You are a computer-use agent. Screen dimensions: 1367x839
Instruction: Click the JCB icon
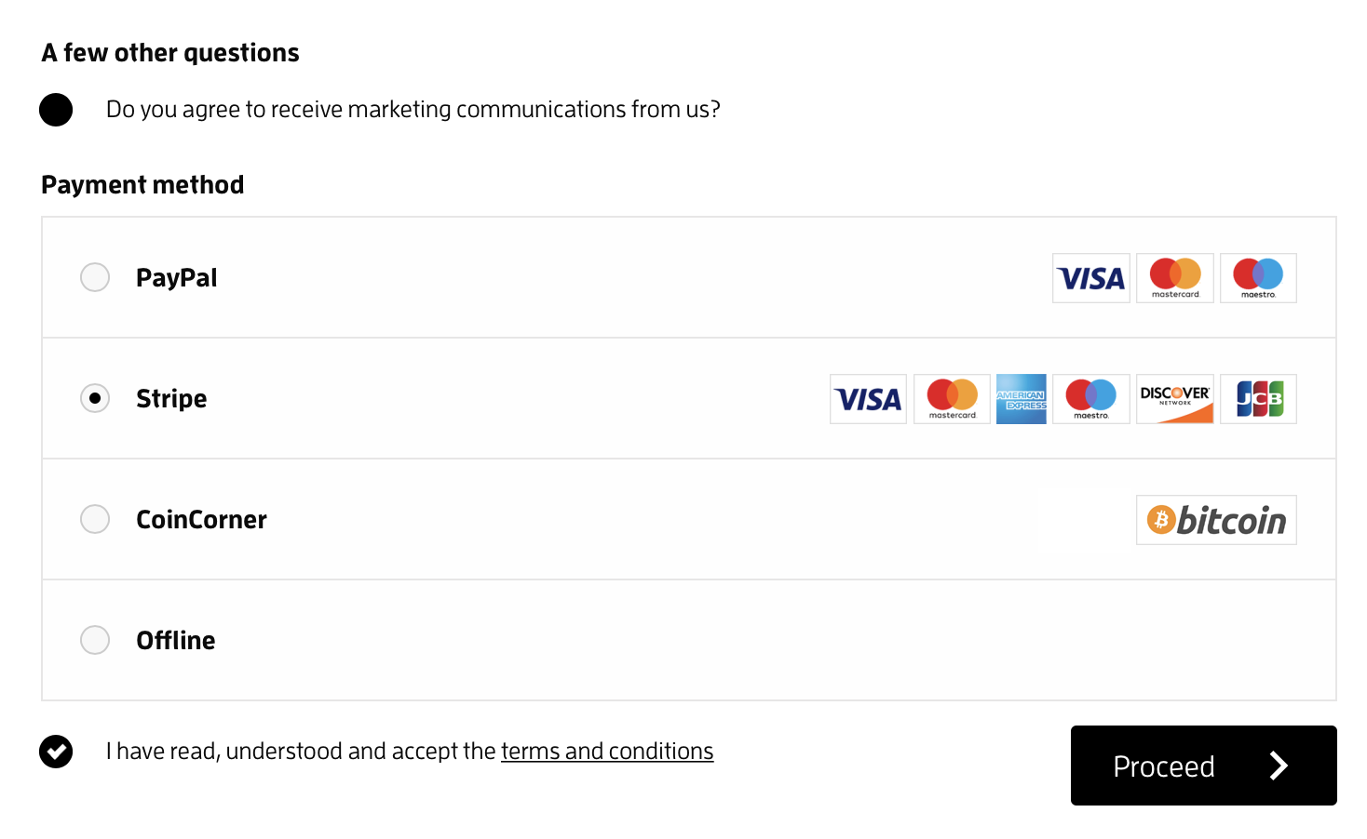click(1258, 398)
